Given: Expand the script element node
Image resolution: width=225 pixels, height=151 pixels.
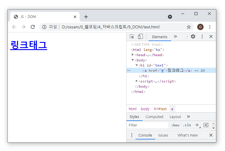Looking at the screenshot, I should click(x=137, y=81).
